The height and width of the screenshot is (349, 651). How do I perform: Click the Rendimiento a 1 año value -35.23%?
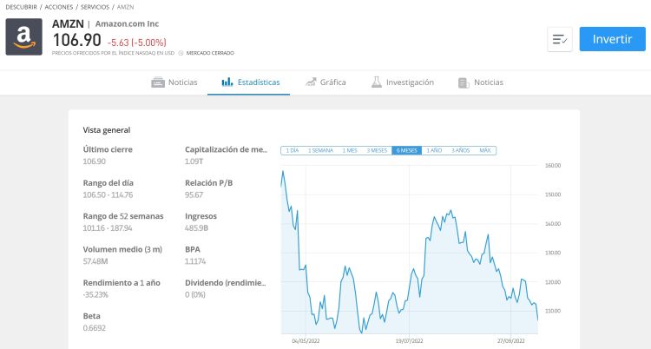click(x=95, y=294)
